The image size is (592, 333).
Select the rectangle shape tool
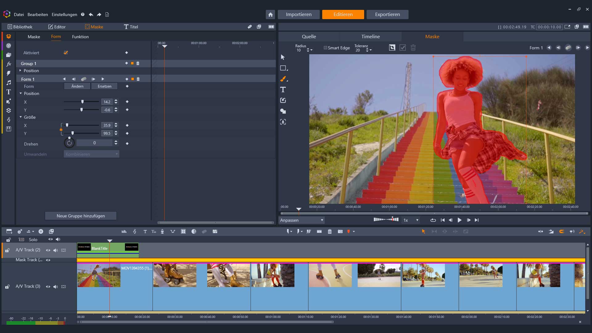pos(283,68)
